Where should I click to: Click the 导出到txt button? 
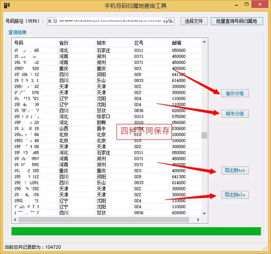235,170
